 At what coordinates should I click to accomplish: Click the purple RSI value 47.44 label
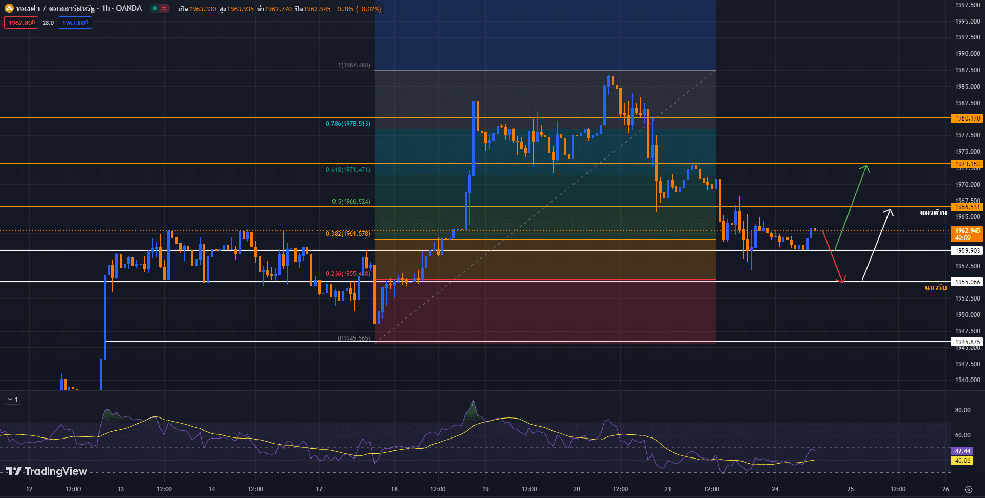coord(962,451)
